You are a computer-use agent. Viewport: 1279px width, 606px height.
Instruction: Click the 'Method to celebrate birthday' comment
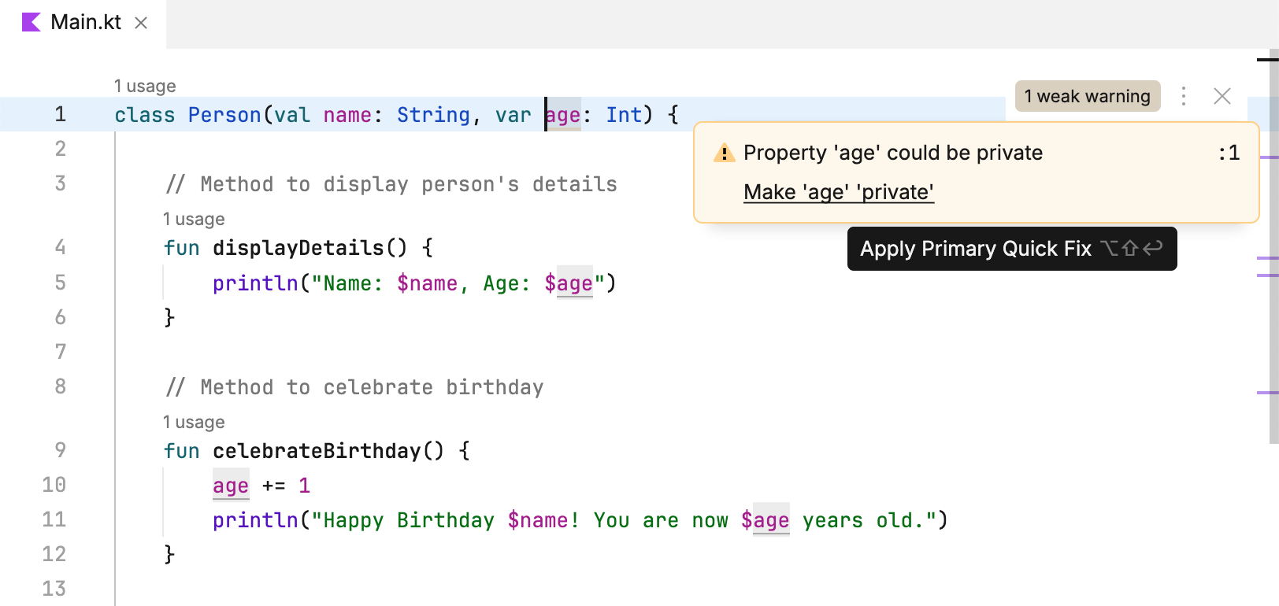354,387
